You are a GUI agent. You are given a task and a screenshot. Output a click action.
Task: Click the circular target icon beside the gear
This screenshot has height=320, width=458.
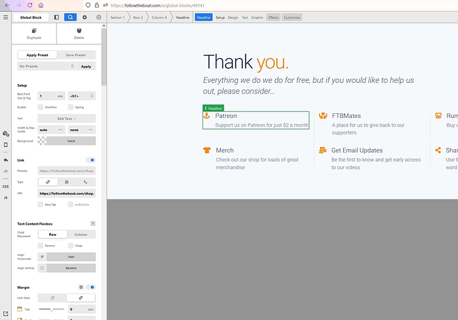pyautogui.click(x=99, y=17)
